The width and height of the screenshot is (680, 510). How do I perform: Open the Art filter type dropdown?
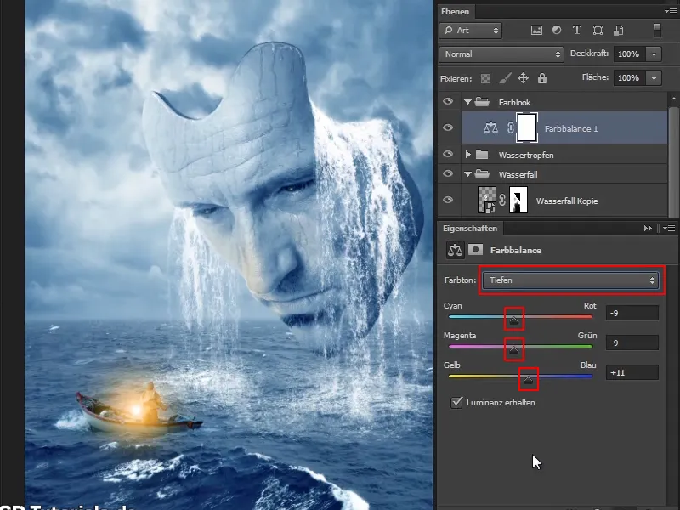coord(471,31)
